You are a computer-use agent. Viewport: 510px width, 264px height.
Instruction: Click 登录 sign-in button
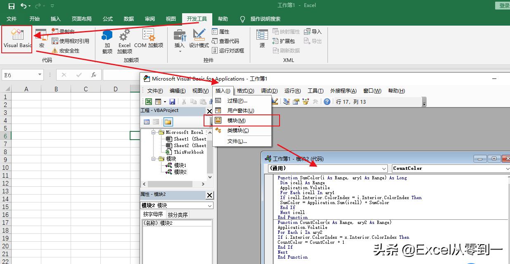[503, 5]
